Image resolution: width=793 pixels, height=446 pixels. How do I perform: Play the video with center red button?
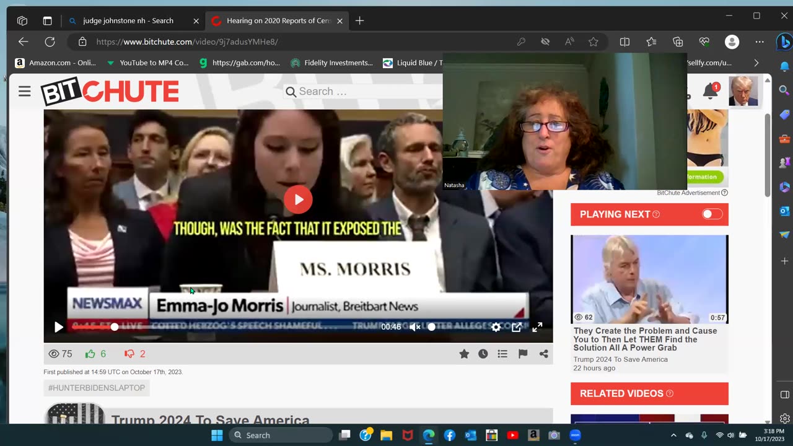[x=298, y=199]
